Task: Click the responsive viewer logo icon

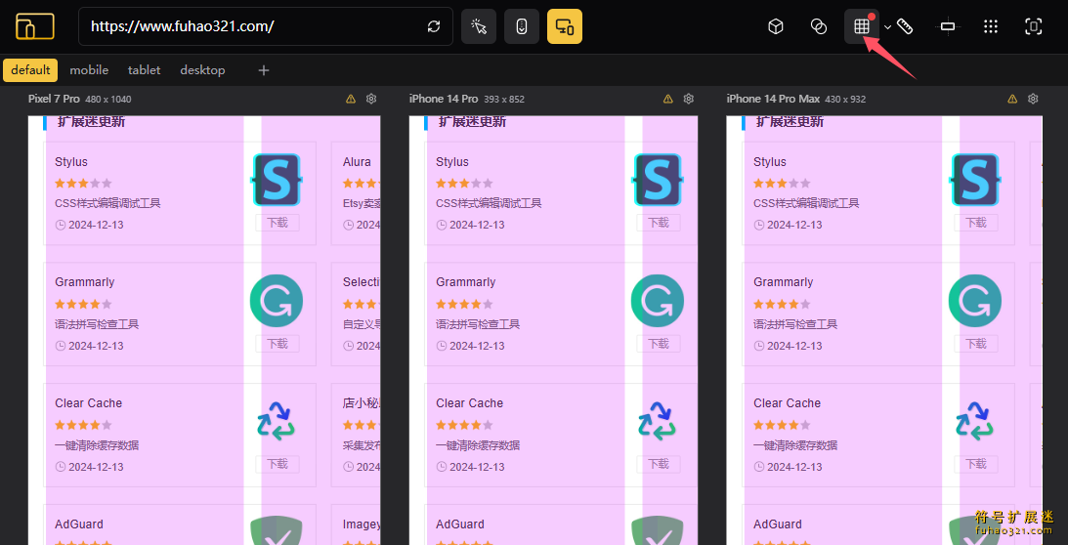Action: point(35,26)
